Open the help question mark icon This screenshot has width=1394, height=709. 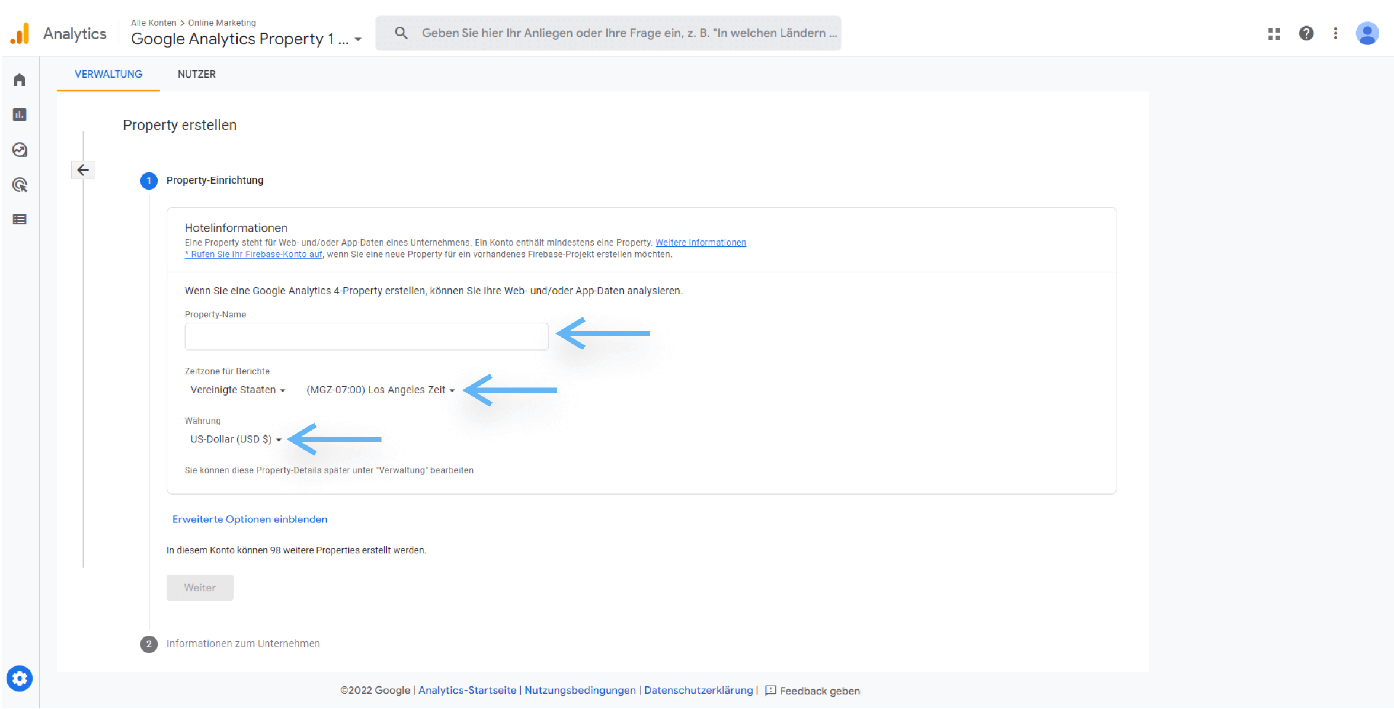tap(1306, 34)
